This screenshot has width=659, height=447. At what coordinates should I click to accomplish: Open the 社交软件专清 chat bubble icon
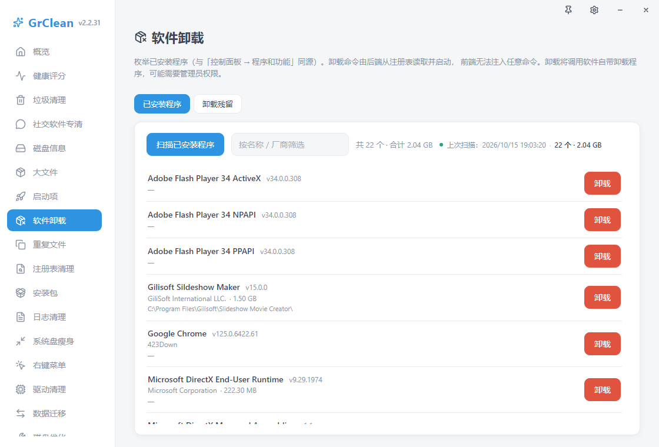click(x=21, y=124)
